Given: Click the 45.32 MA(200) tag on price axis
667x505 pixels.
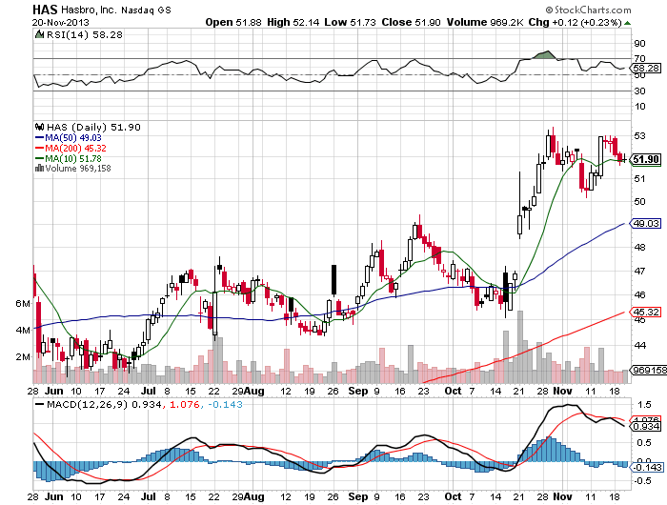Looking at the screenshot, I should (x=645, y=312).
